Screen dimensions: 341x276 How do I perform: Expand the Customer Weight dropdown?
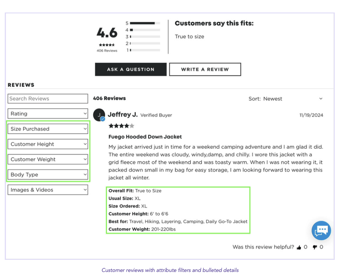(x=48, y=159)
